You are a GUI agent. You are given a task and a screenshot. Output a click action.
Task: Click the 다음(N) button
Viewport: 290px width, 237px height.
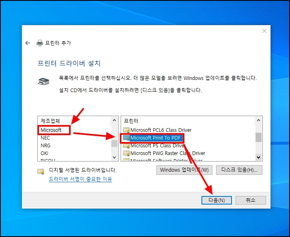[216, 200]
